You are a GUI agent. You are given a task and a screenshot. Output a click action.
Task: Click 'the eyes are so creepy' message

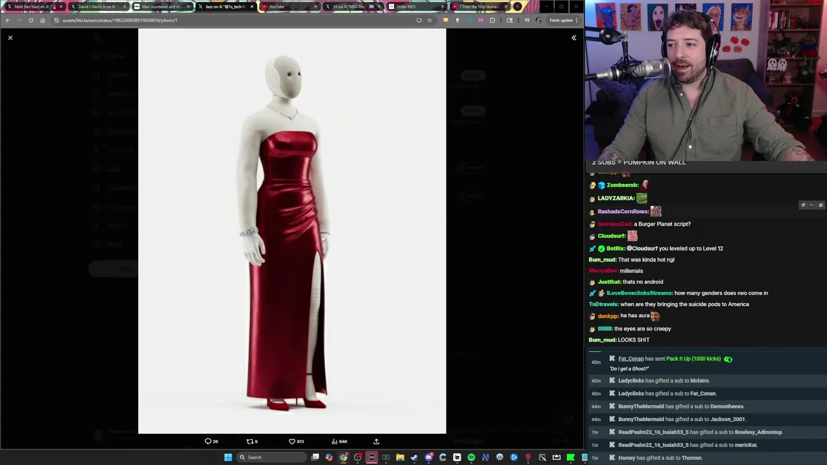pos(642,329)
